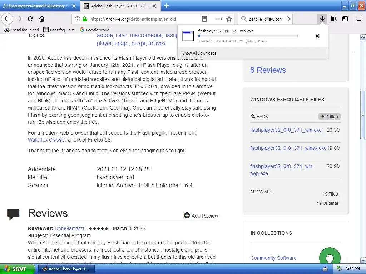
Task: Click the 'before killswitch' search field
Action: pyautogui.click(x=266, y=19)
